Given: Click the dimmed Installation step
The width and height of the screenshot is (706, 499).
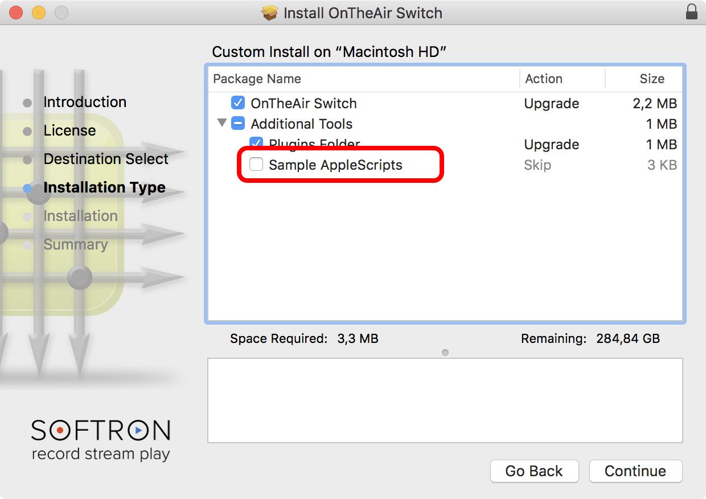Looking at the screenshot, I should 80,216.
